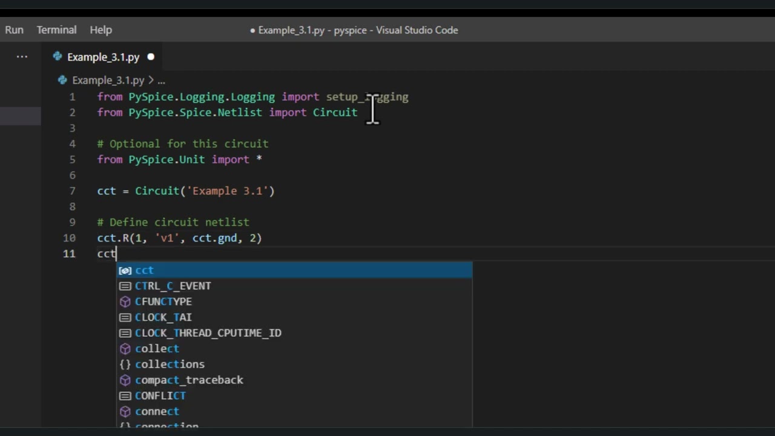The image size is (775, 436).
Task: Click after 'cct' on line 11
Action: [116, 254]
